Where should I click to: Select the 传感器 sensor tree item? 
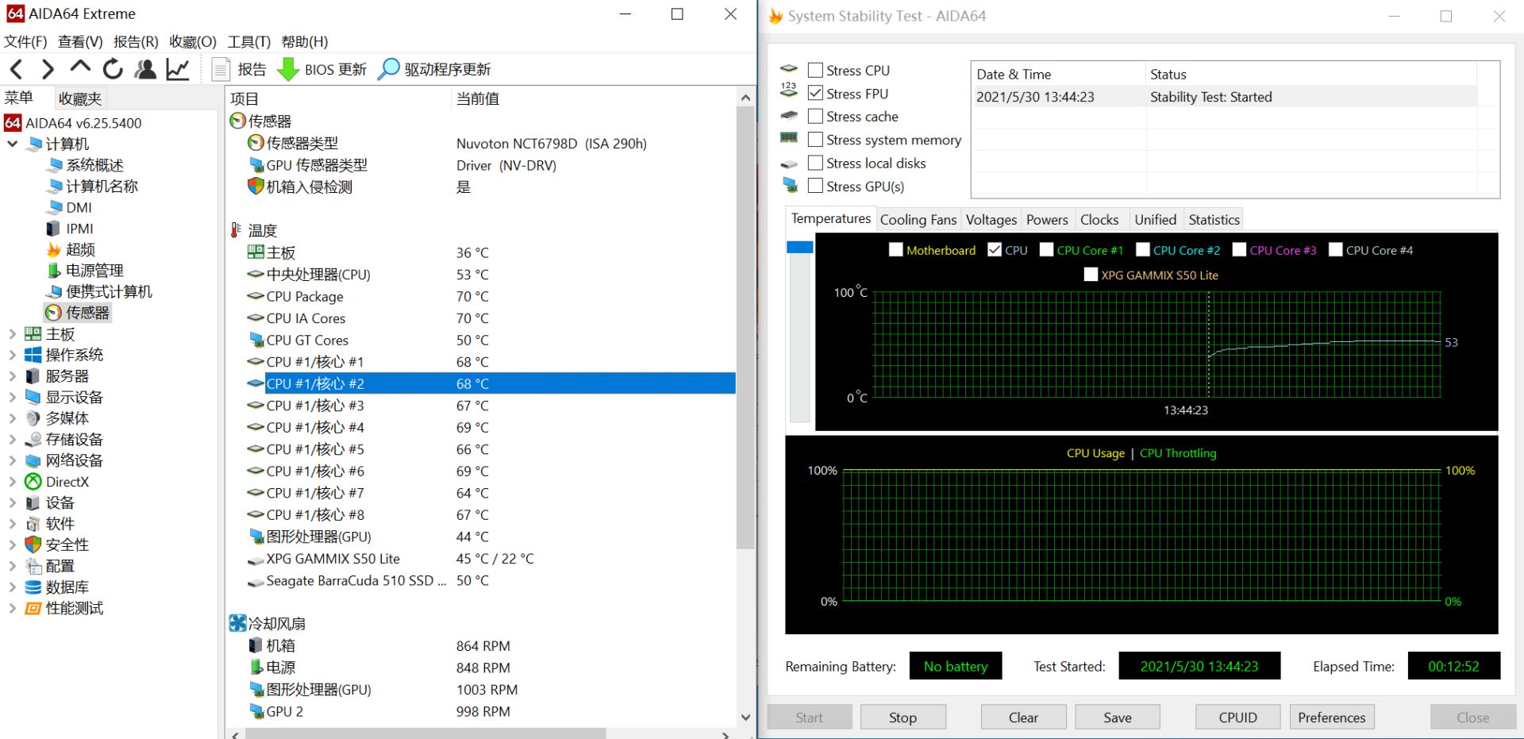[x=78, y=313]
